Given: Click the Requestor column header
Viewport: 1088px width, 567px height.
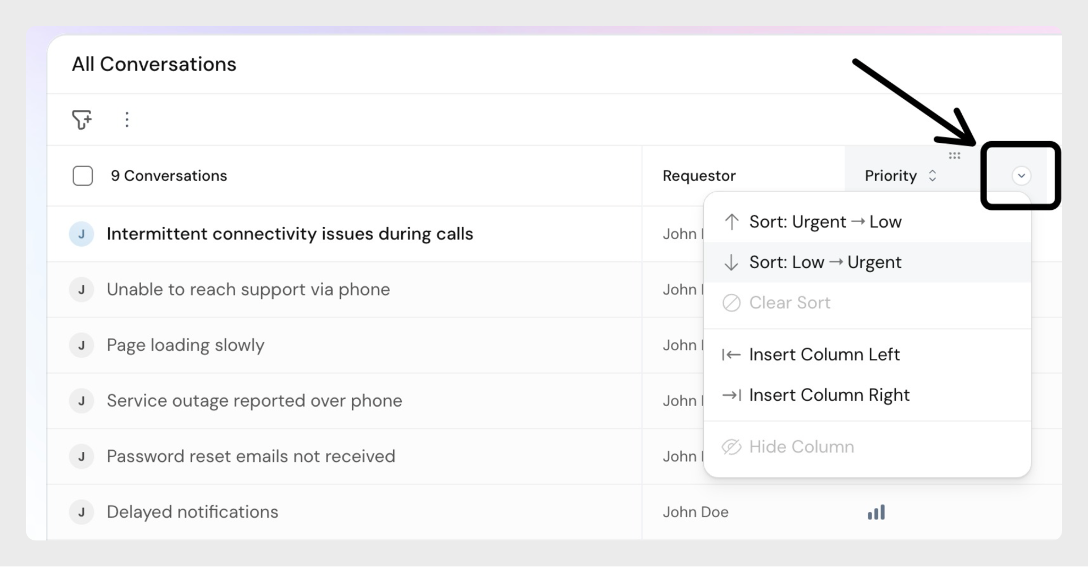Looking at the screenshot, I should (699, 176).
